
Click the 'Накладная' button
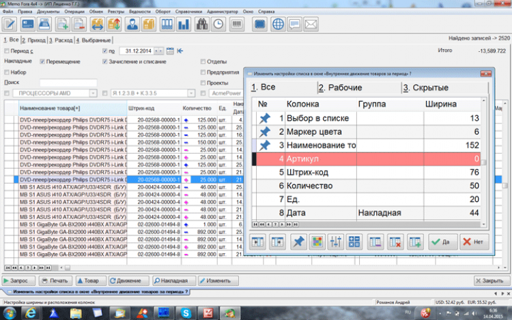coord(174,280)
